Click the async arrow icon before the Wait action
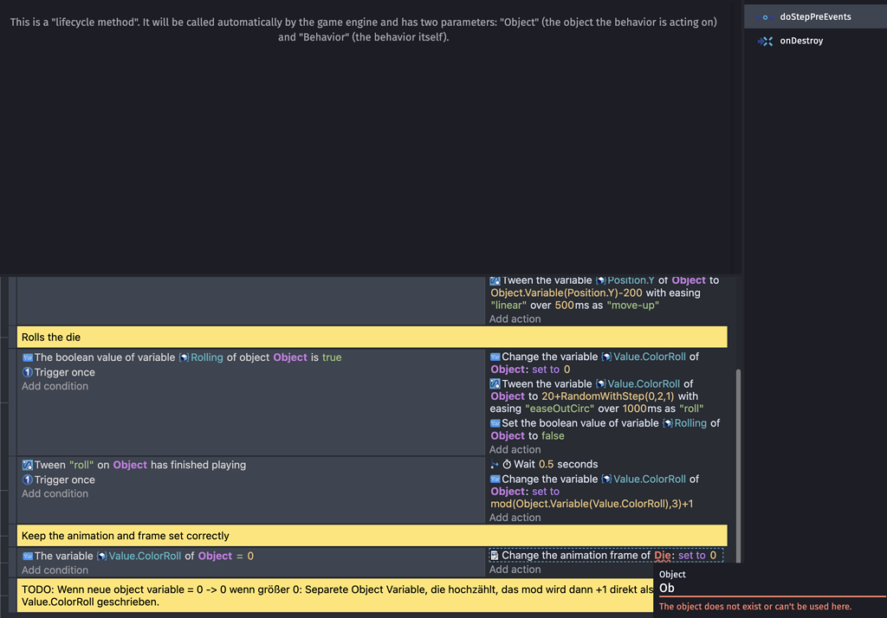This screenshot has height=618, width=887. (494, 464)
